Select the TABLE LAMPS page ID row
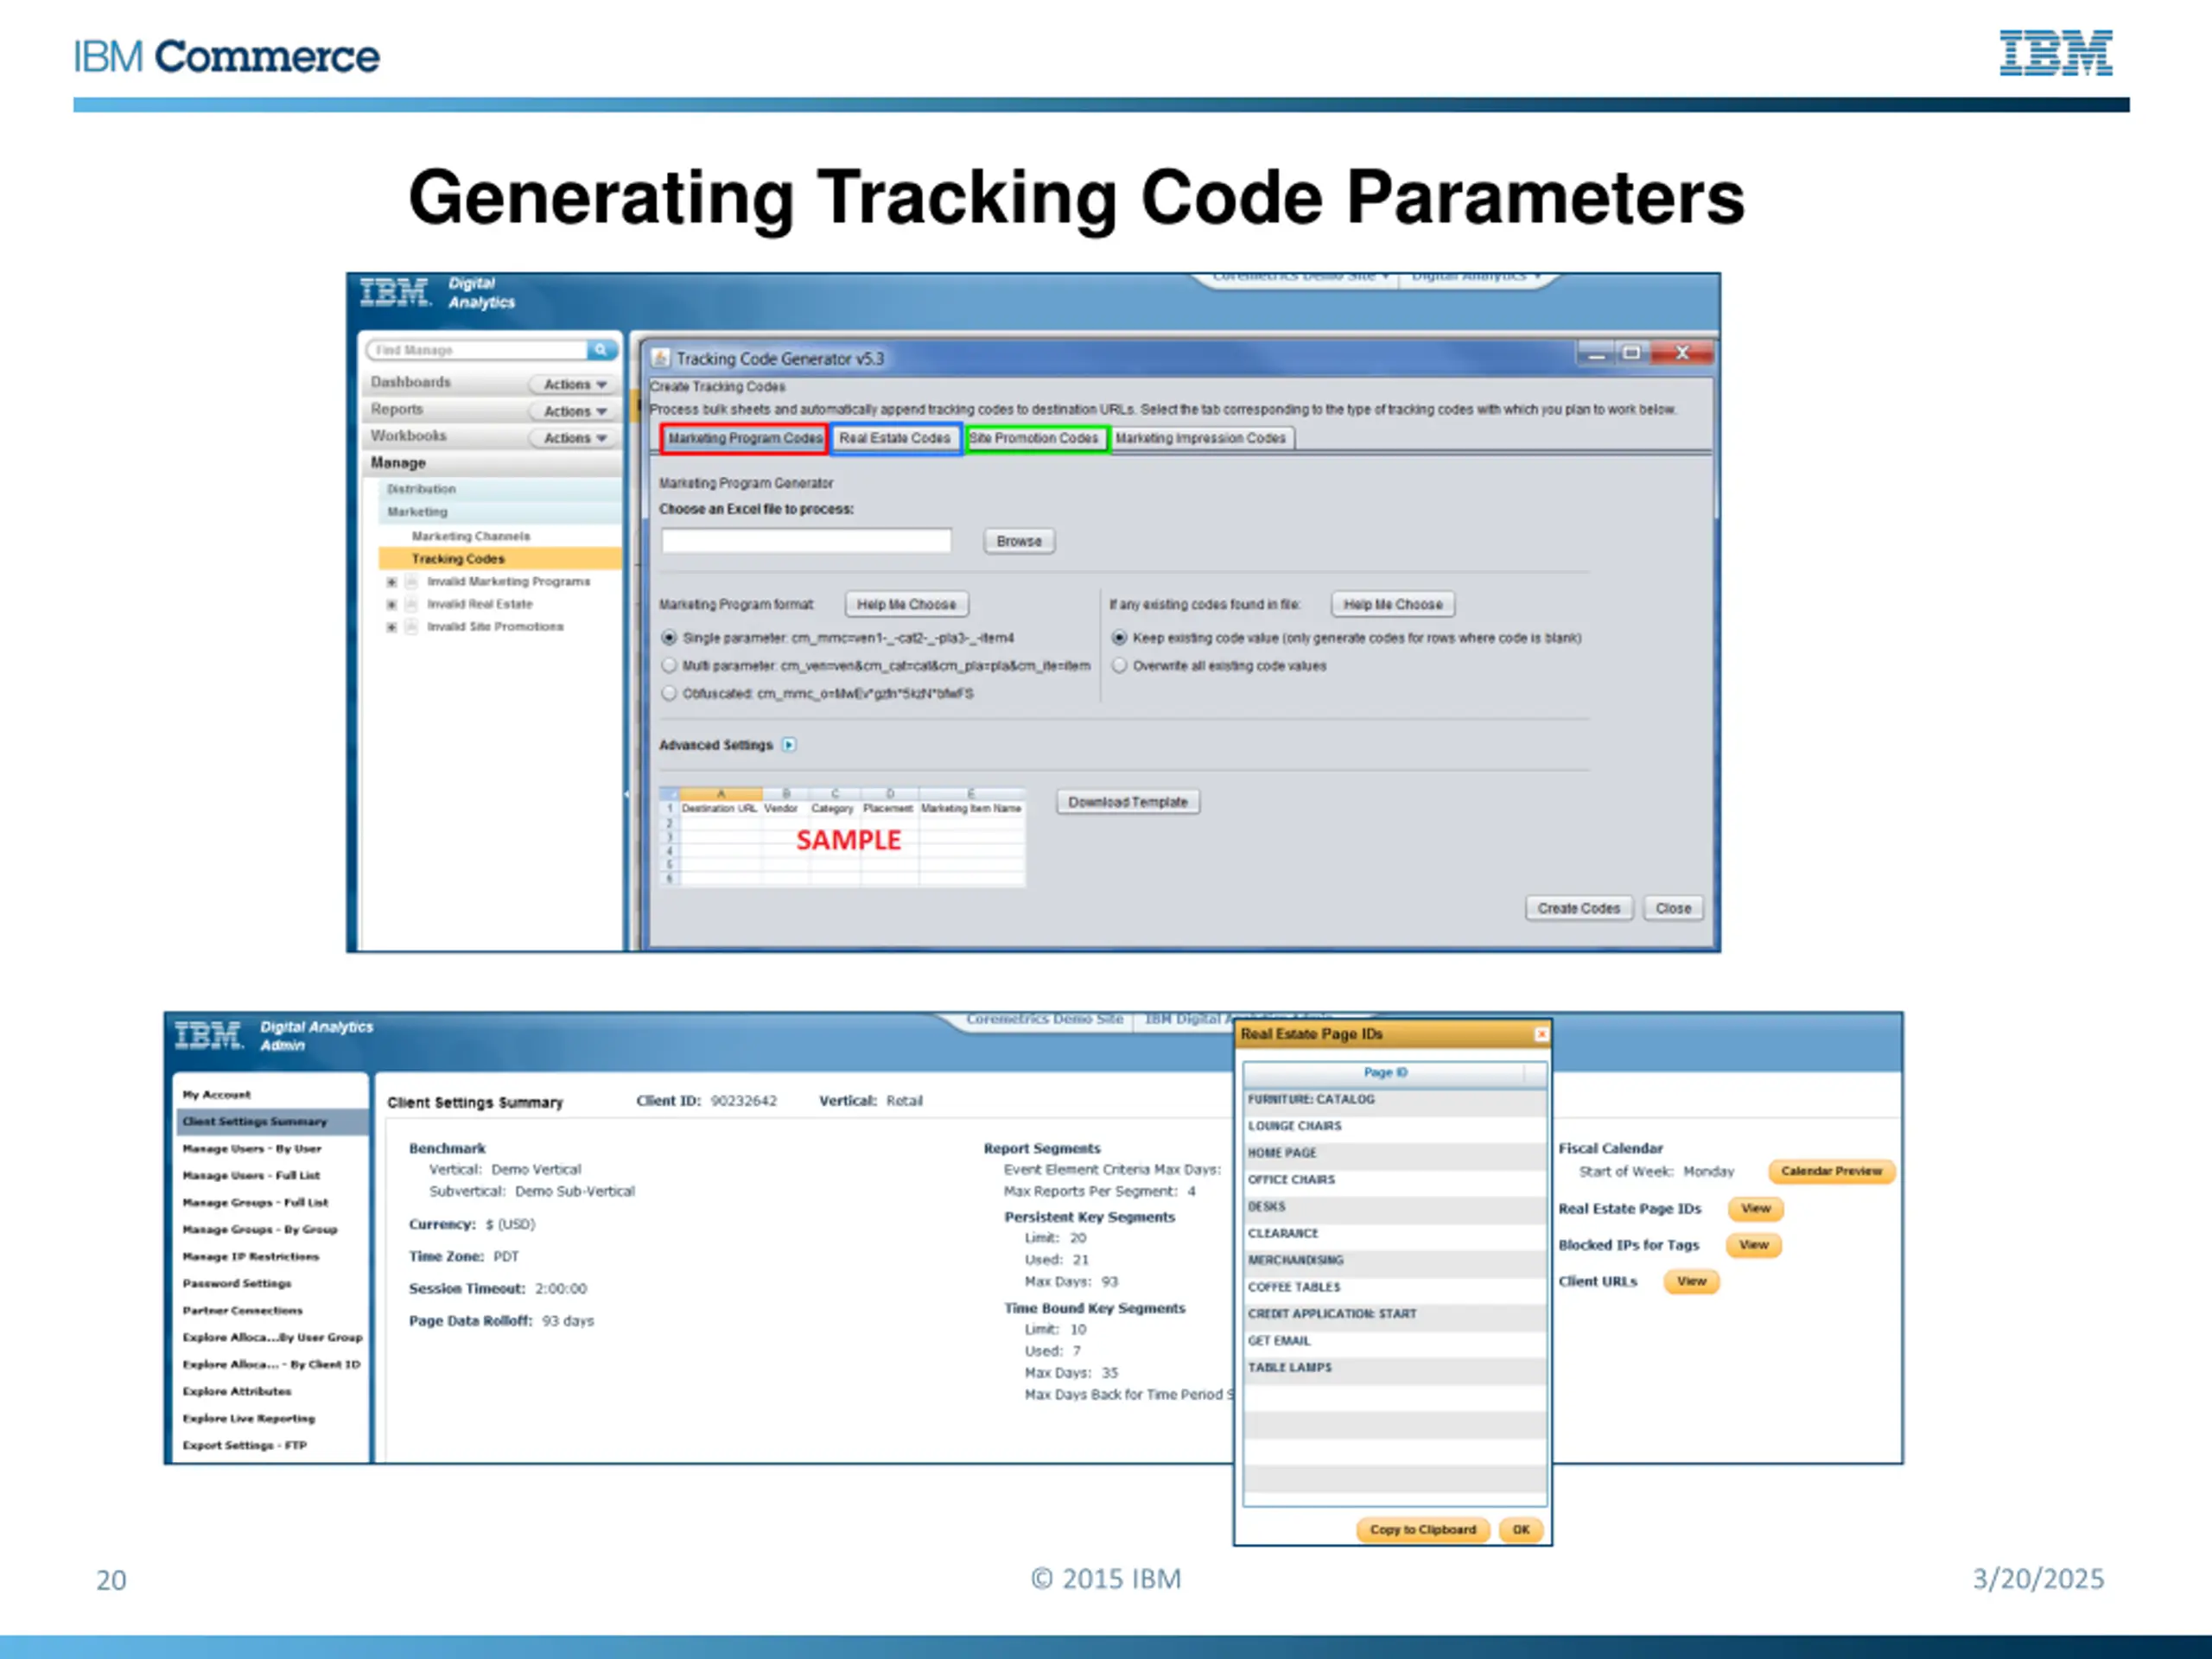This screenshot has width=2212, height=1659. (x=1394, y=1367)
